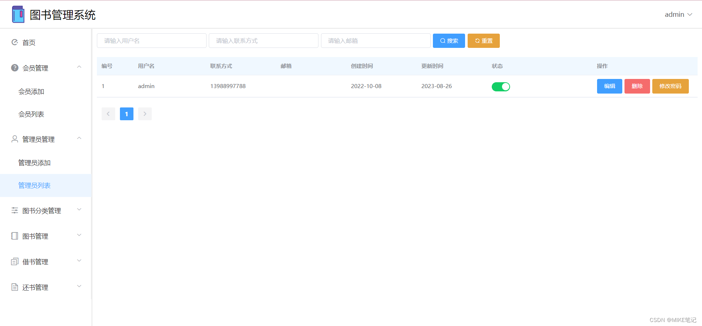Select 管理员列表 submenu item
The width and height of the screenshot is (702, 326).
coord(46,185)
